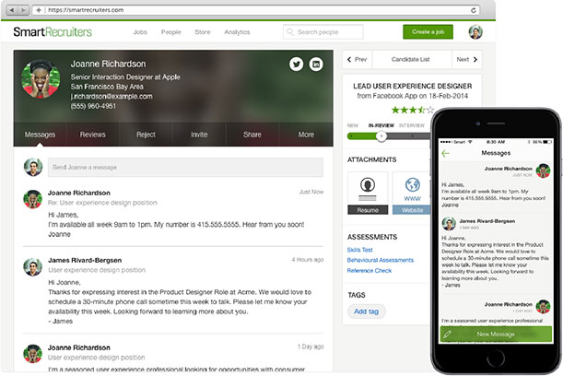Open the Candidate List
563x376 pixels.
click(x=410, y=59)
